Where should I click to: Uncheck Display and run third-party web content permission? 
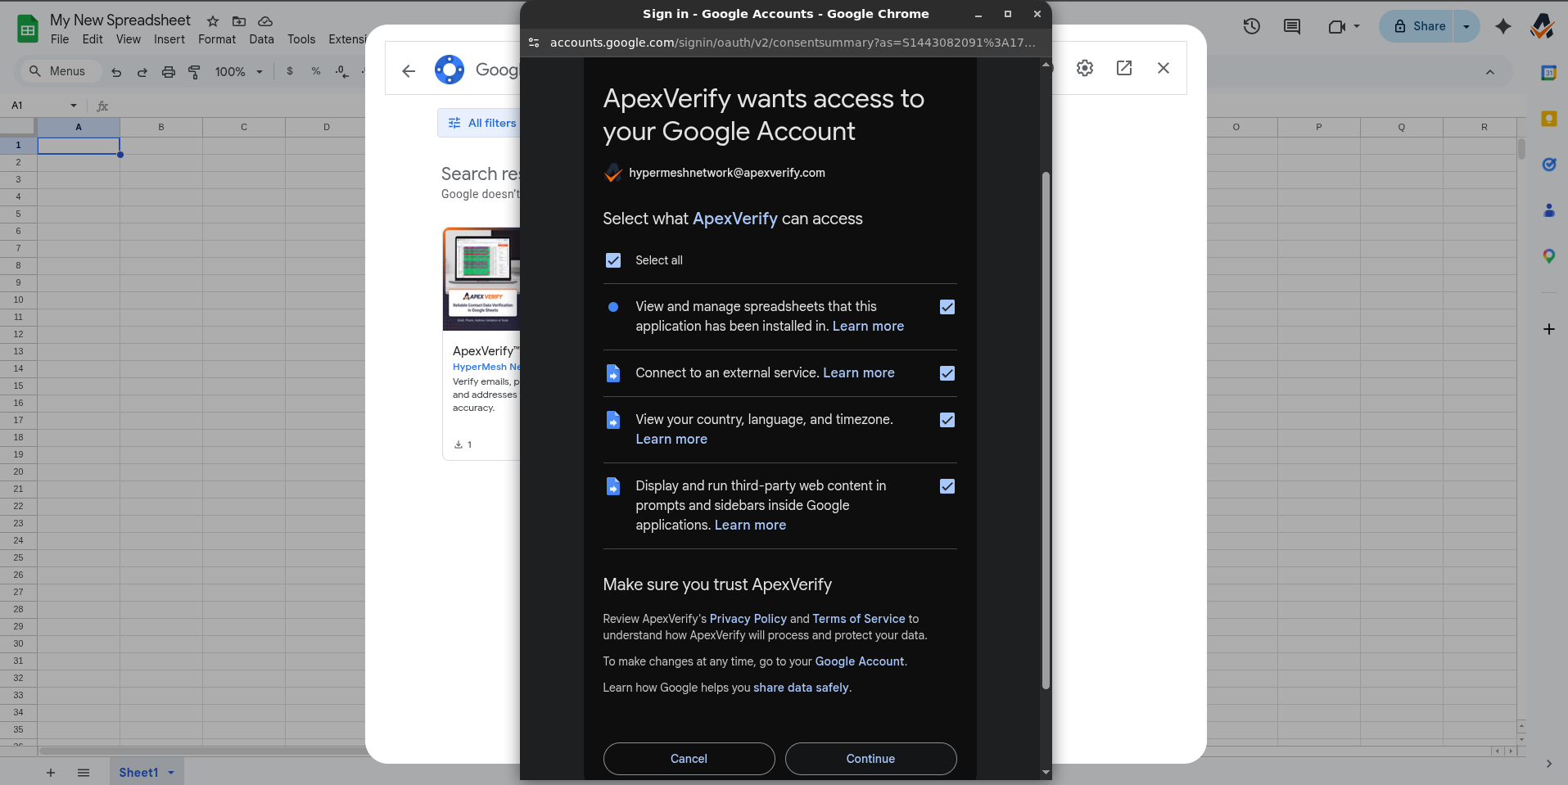point(947,486)
